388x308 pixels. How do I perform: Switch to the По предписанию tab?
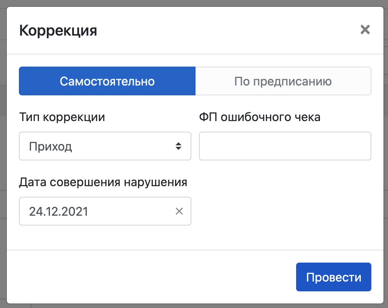coord(283,81)
